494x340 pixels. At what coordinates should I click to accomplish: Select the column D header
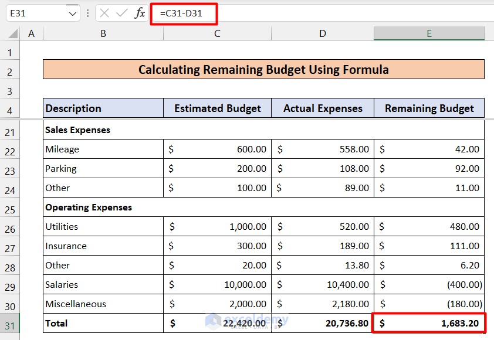click(x=322, y=33)
